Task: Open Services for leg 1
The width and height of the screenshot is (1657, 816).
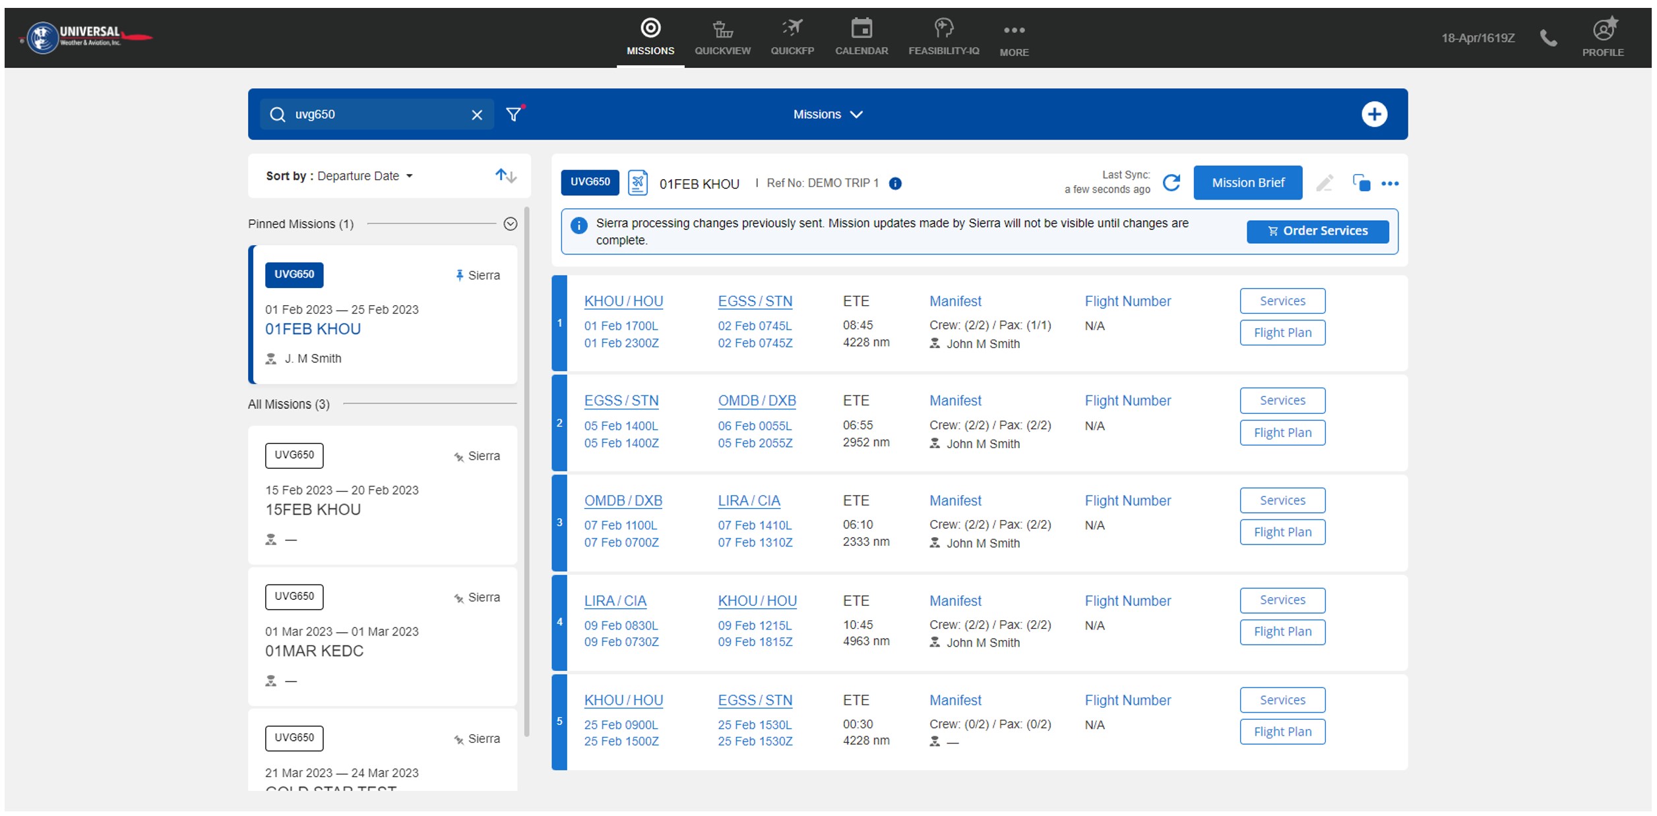Action: [x=1282, y=301]
